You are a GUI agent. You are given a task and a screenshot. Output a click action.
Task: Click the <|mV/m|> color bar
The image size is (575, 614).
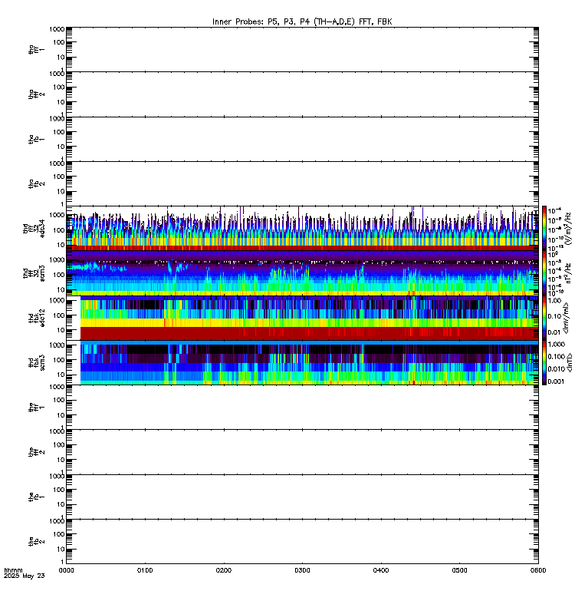[544, 318]
